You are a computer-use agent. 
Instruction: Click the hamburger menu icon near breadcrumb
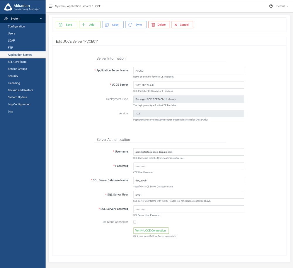51,6
